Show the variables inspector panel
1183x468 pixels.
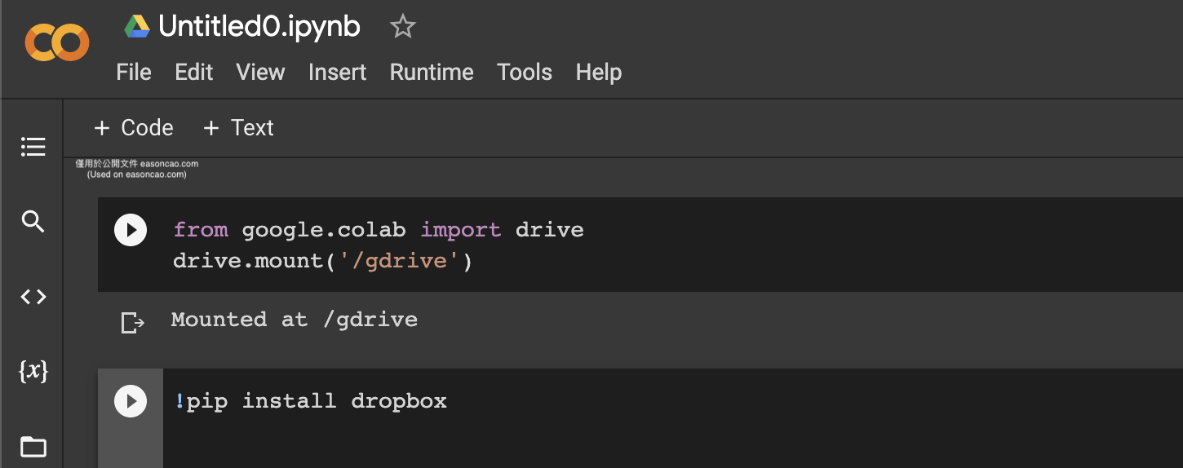point(33,372)
